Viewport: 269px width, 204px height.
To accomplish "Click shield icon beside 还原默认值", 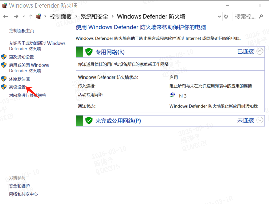I will [x=4, y=79].
